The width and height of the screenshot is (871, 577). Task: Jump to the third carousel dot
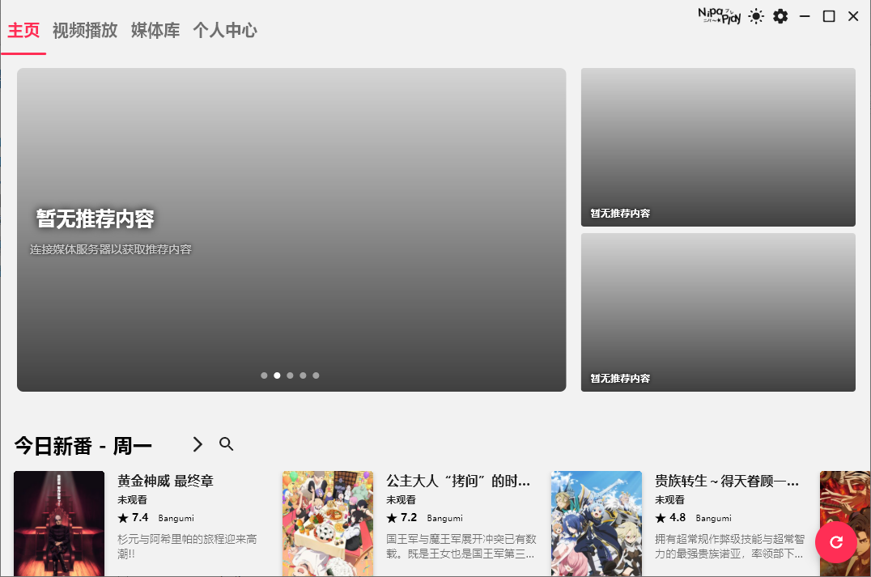[x=290, y=375]
